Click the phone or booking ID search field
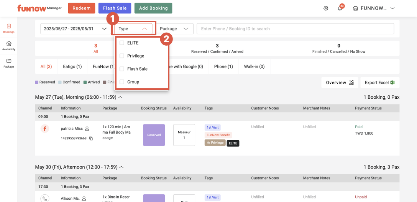 pos(295,29)
